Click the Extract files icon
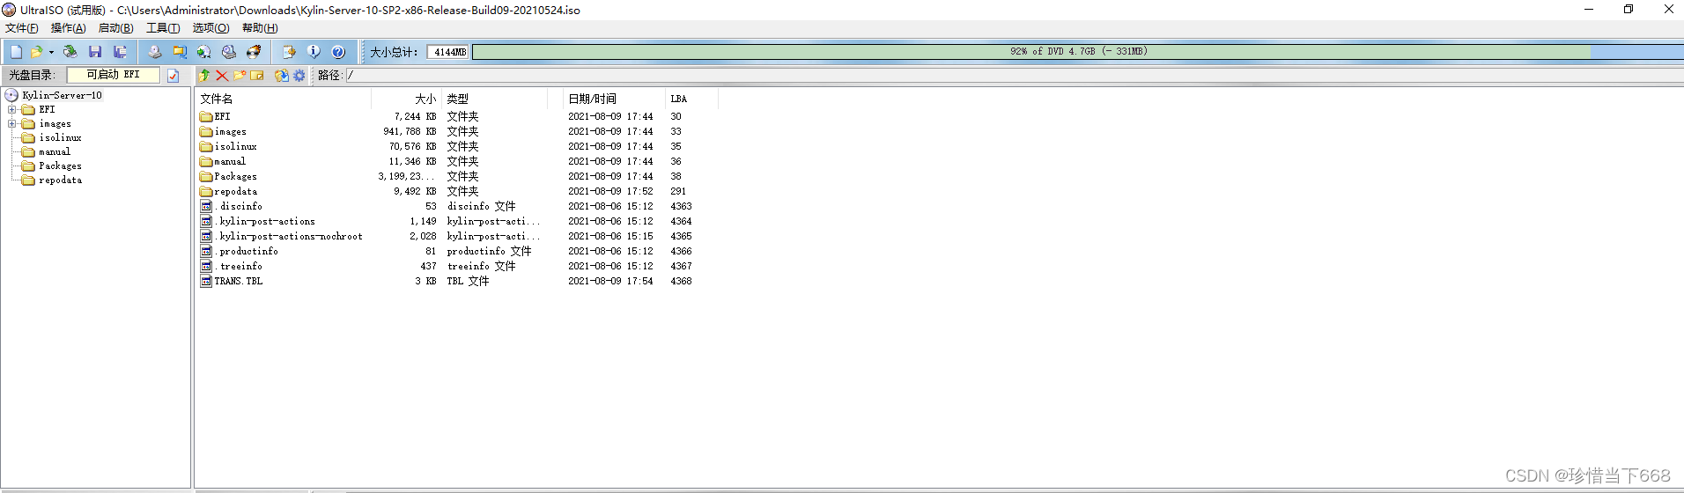Image resolution: width=1684 pixels, height=493 pixels. click(x=282, y=76)
